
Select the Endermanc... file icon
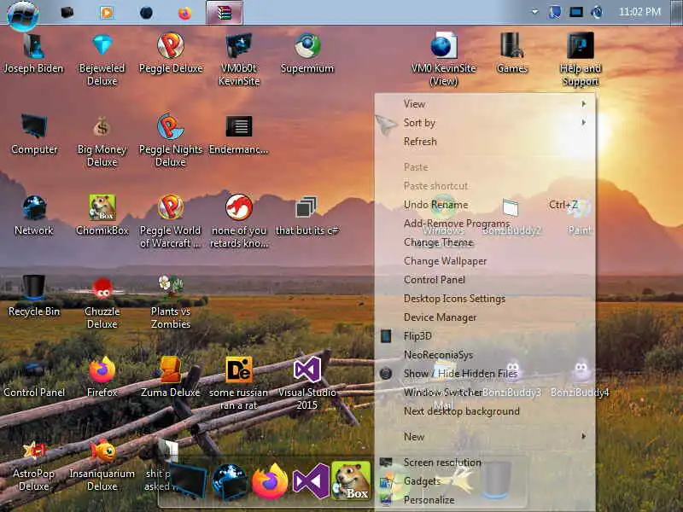pos(239,134)
